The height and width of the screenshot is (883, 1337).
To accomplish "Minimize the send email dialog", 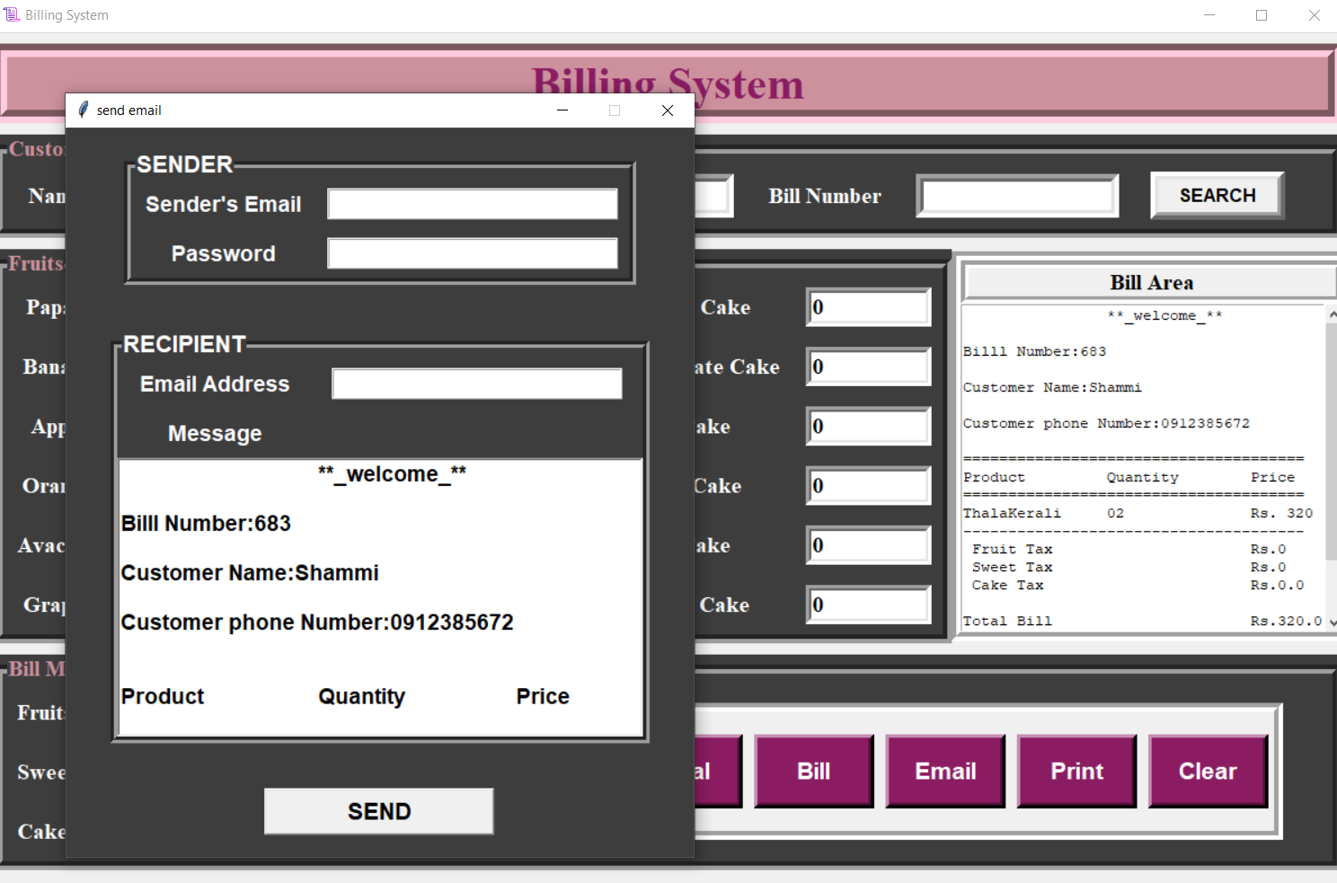I will point(562,110).
